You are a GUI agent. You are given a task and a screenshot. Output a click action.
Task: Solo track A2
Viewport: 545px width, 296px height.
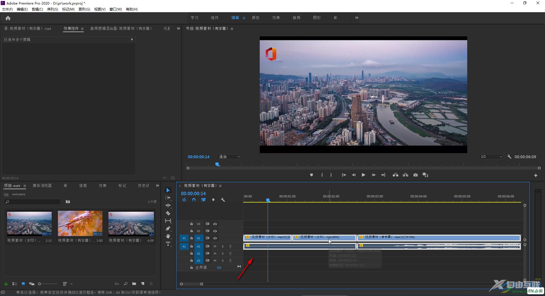point(223,253)
